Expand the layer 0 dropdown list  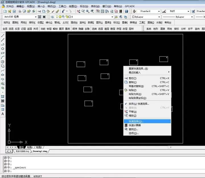click(x=112, y=17)
